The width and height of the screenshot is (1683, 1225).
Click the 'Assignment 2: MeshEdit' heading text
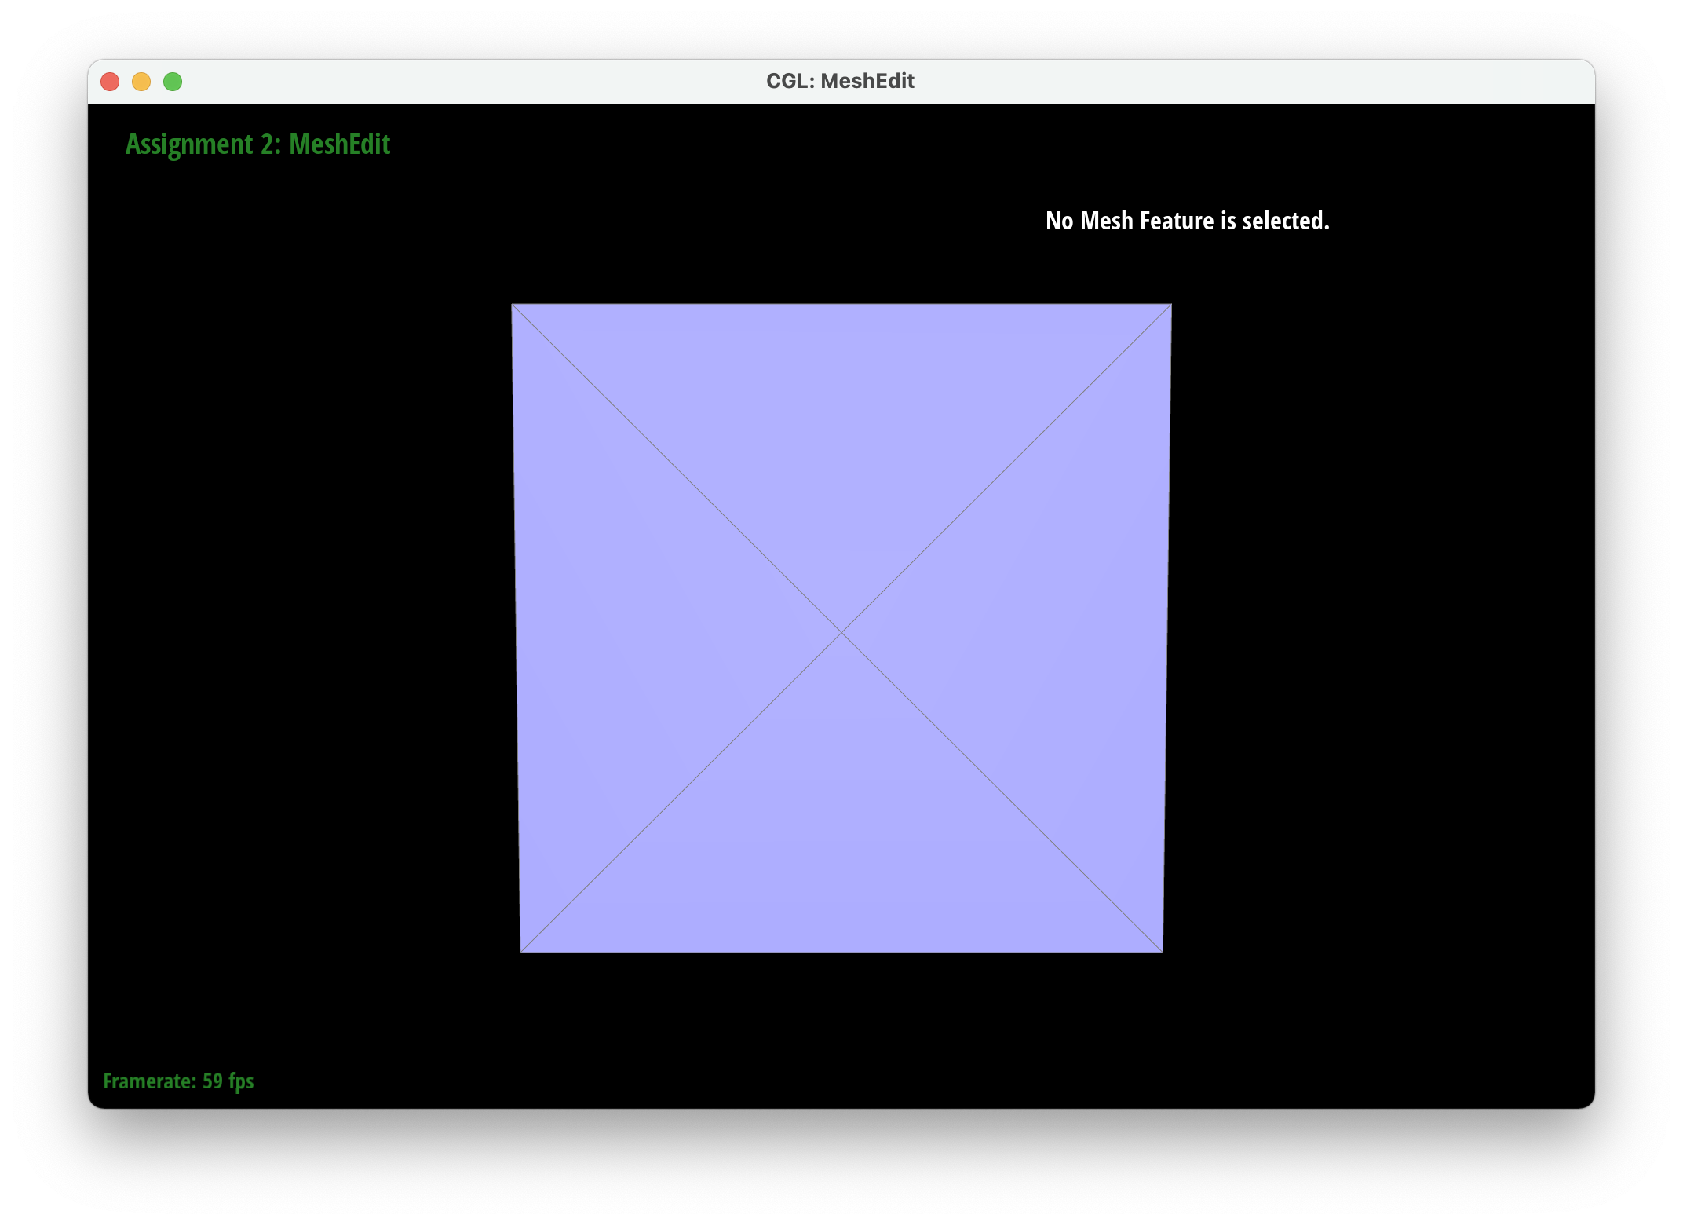pos(257,144)
